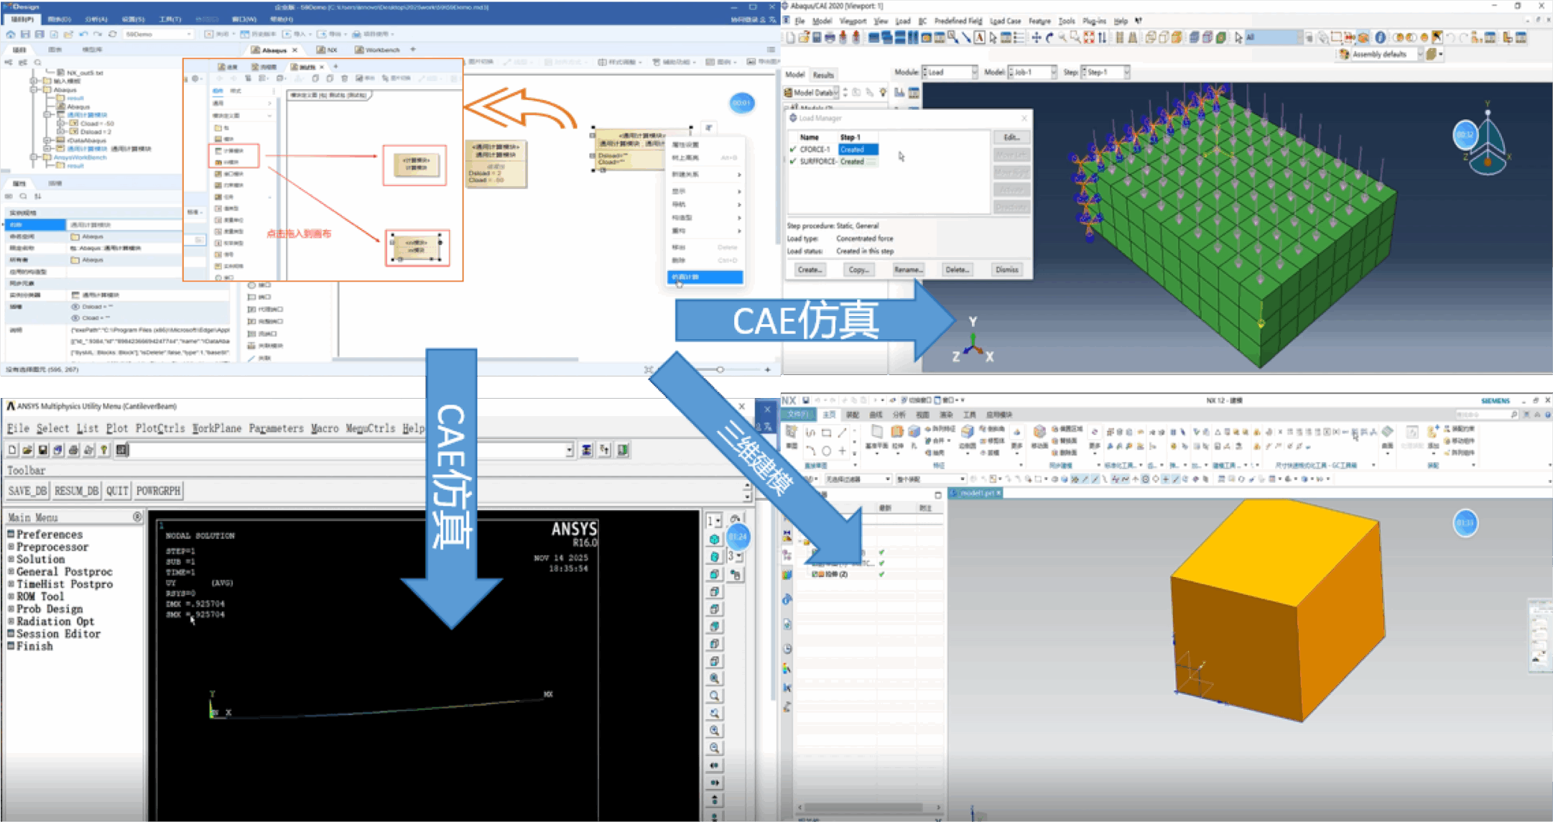
Task: Switch to the Model tab in Abaqus
Action: 795,75
